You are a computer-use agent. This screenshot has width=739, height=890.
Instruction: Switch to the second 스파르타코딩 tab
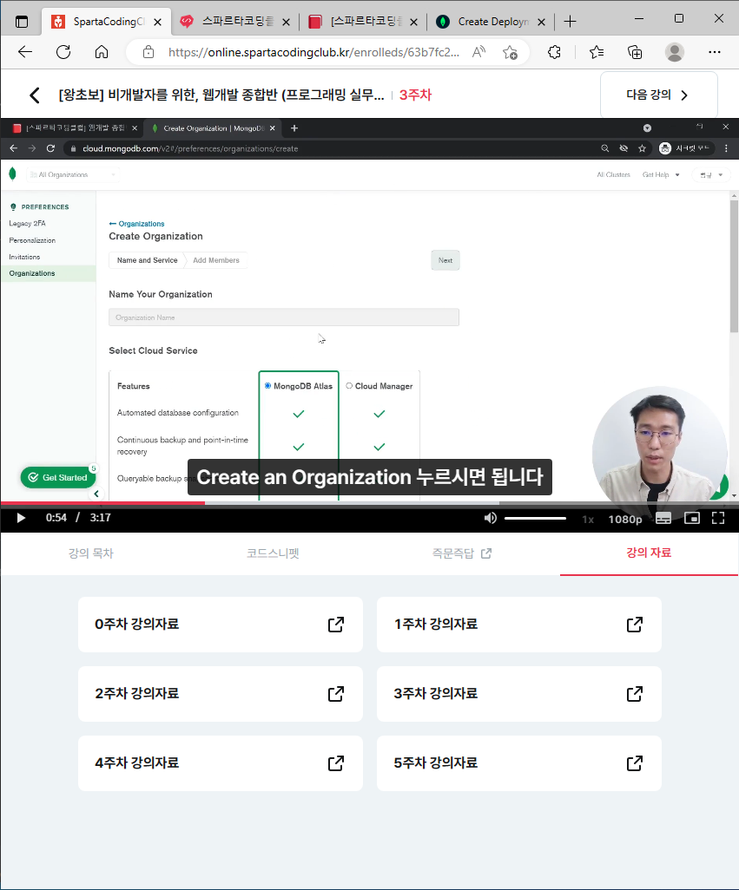234,22
